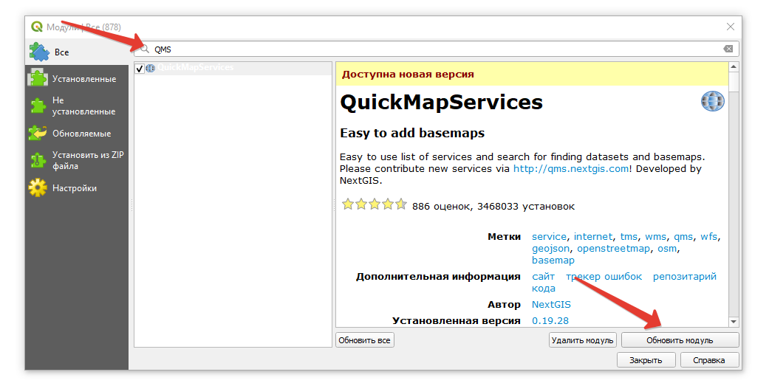Open the 'tms' tag link
This screenshot has width=769, height=386.
(629, 237)
